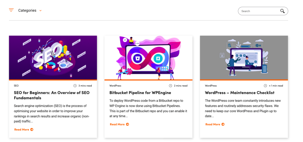Click the clock icon beside < 1 min read

point(265,86)
